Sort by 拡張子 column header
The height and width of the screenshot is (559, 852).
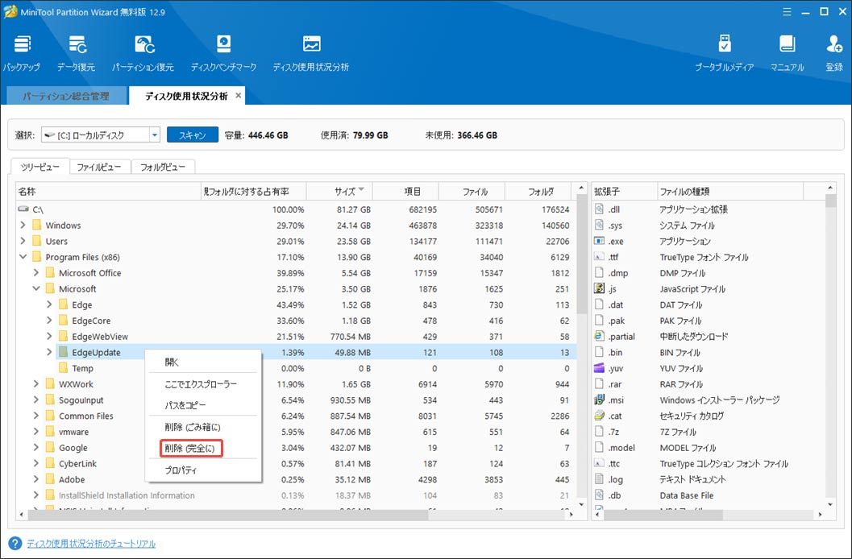coord(625,191)
